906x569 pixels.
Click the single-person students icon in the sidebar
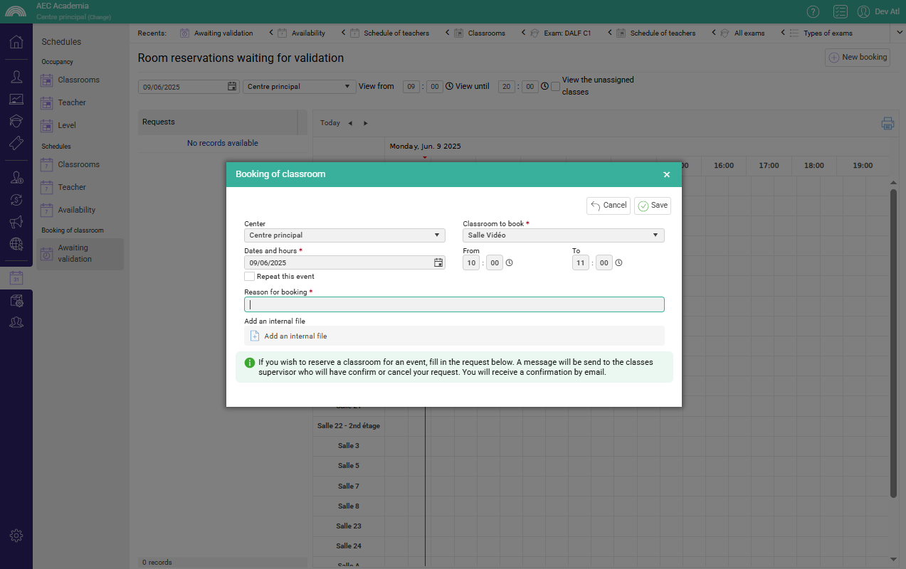pyautogui.click(x=16, y=76)
